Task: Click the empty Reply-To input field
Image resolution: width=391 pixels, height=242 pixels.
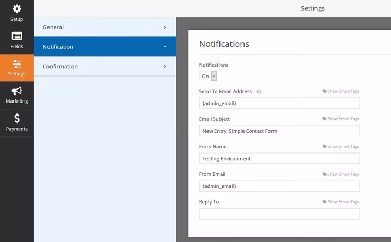Action: (x=279, y=214)
